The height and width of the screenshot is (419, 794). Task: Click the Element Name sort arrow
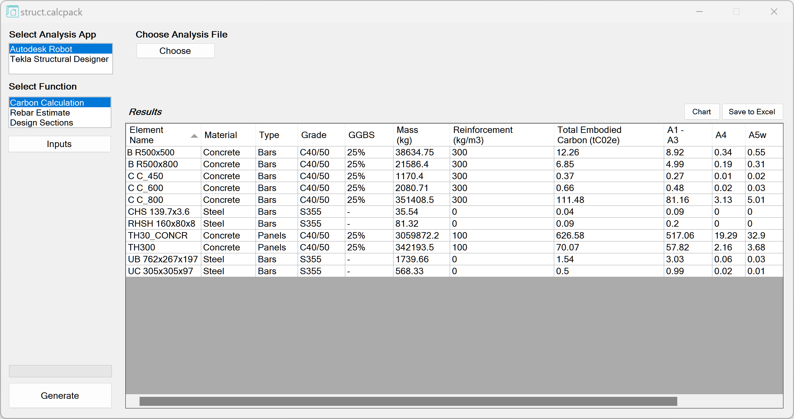tap(194, 136)
